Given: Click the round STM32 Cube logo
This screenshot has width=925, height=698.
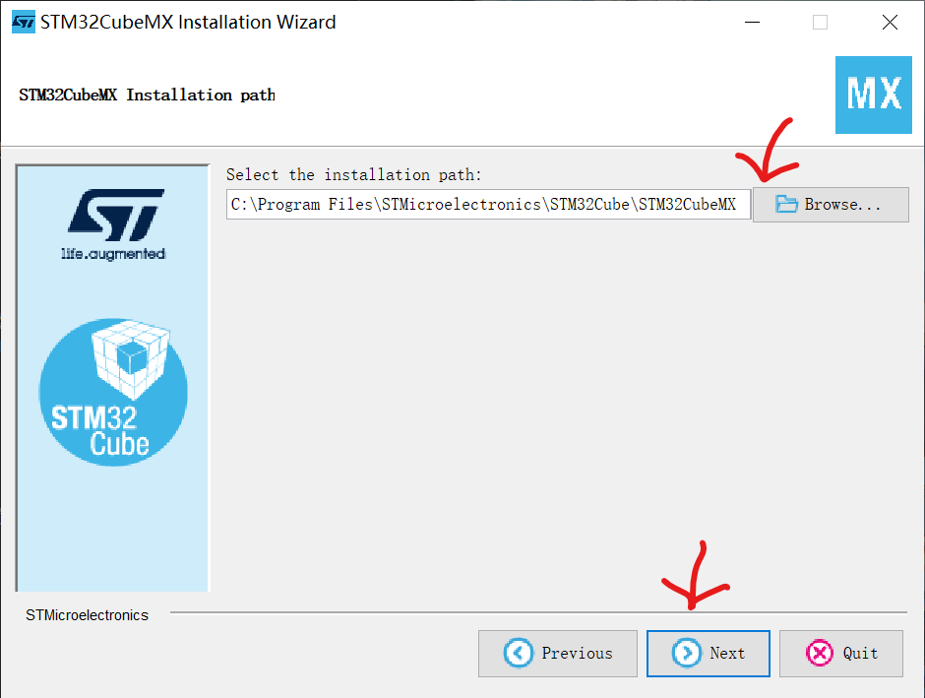Looking at the screenshot, I should coord(113,393).
